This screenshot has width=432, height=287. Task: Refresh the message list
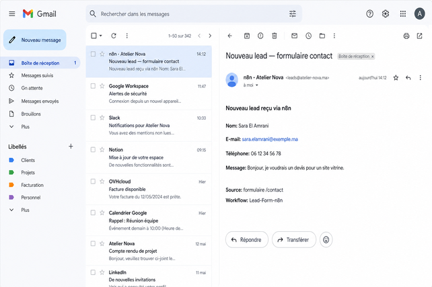(114, 36)
